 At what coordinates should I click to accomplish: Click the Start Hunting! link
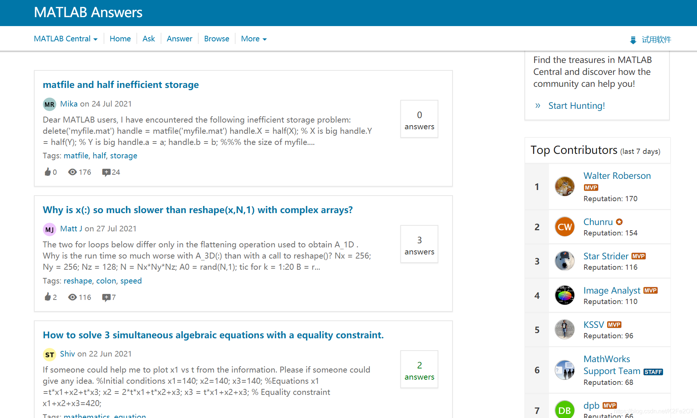click(x=576, y=106)
